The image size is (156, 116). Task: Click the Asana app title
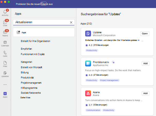point(96,92)
